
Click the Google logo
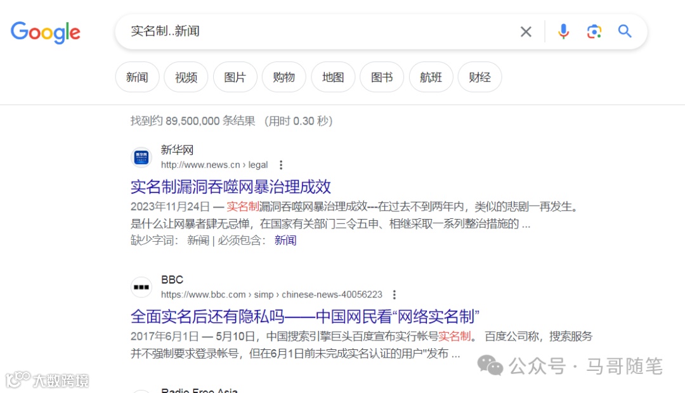coord(46,32)
